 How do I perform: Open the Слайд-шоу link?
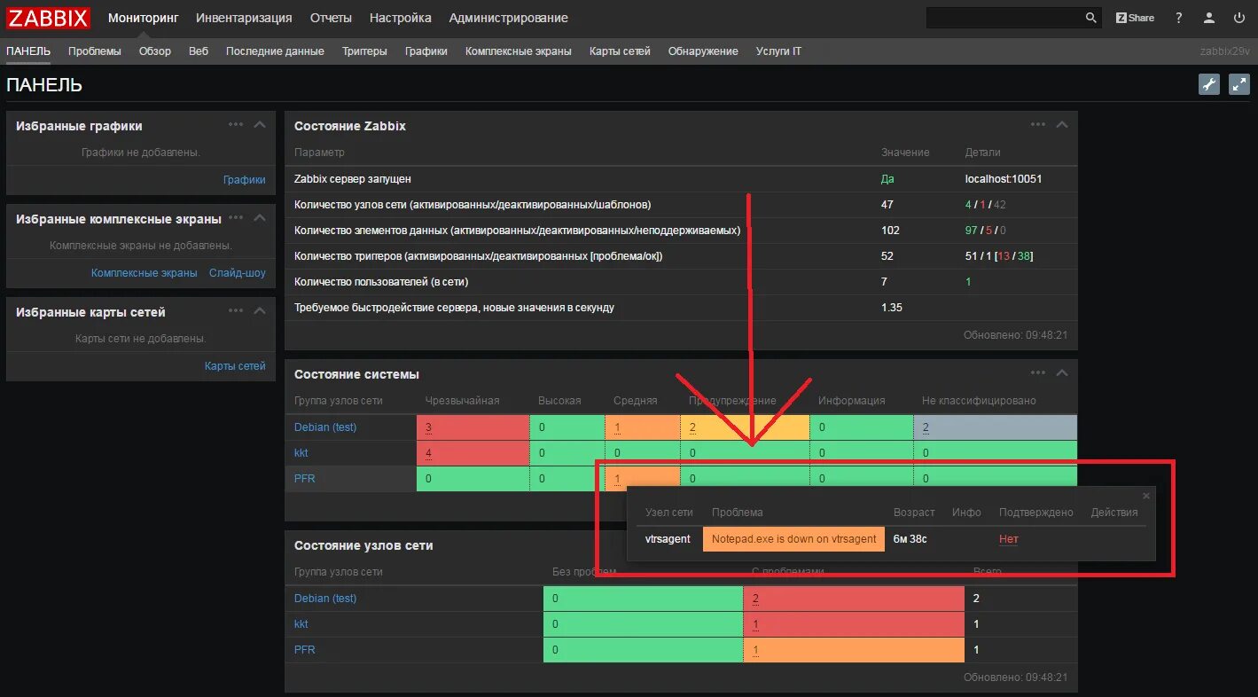tap(238, 273)
